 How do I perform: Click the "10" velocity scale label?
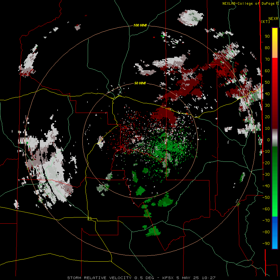pos(267,128)
